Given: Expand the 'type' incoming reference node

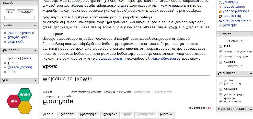Looking at the screenshot, I should [x=221, y=46].
